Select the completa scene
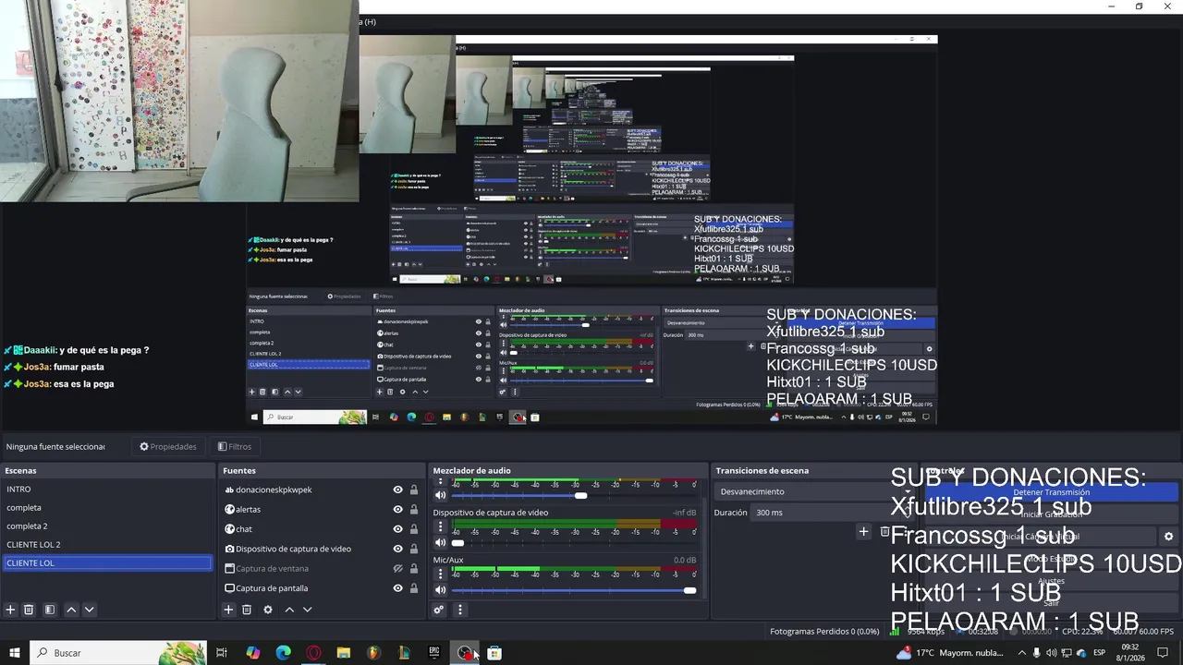Image resolution: width=1183 pixels, height=665 pixels. [107, 508]
